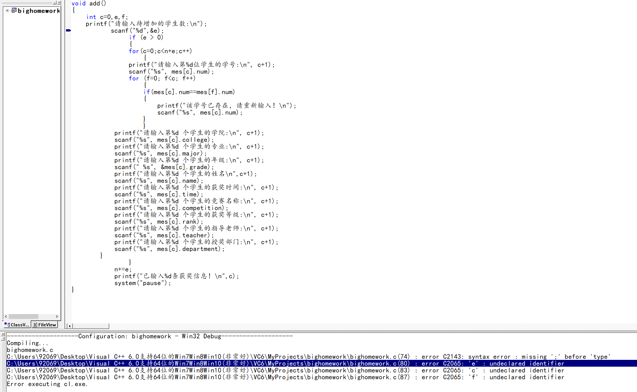Click the scanf("%d",&e); code line
Image resolution: width=637 pixels, height=392 pixels.
137,31
